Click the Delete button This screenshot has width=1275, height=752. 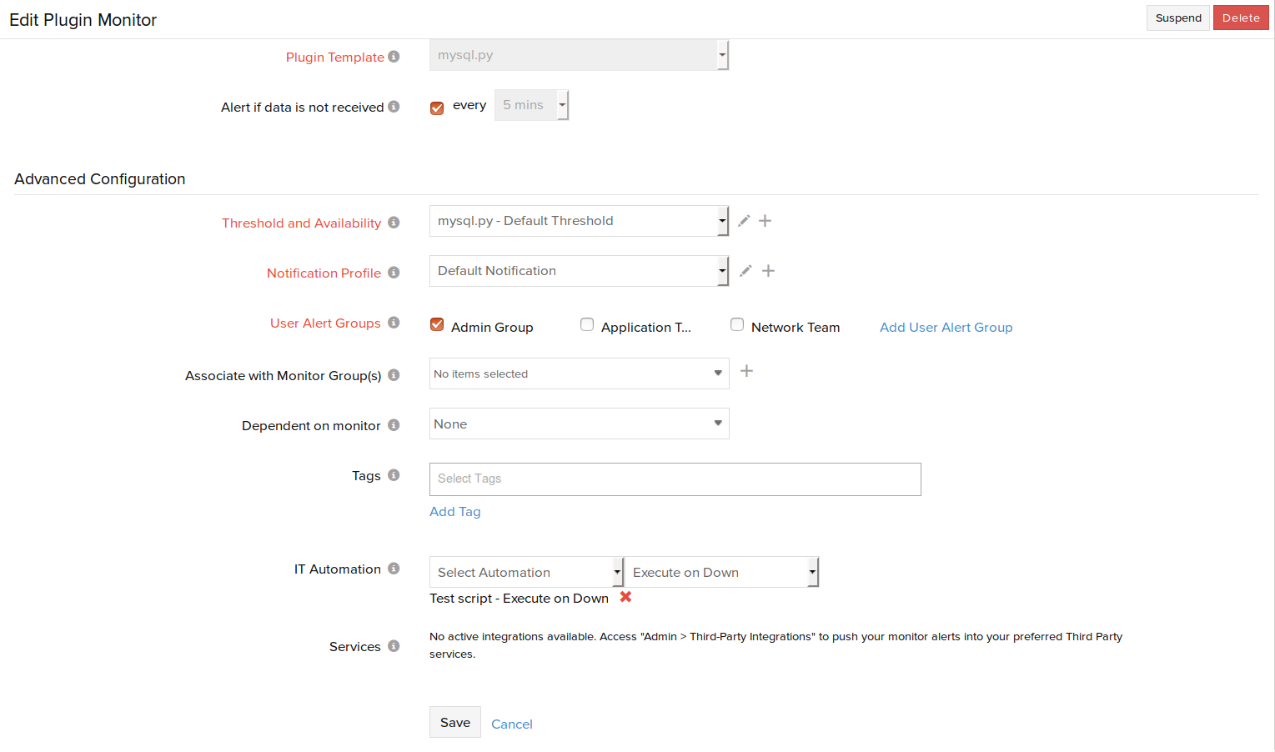pos(1241,18)
